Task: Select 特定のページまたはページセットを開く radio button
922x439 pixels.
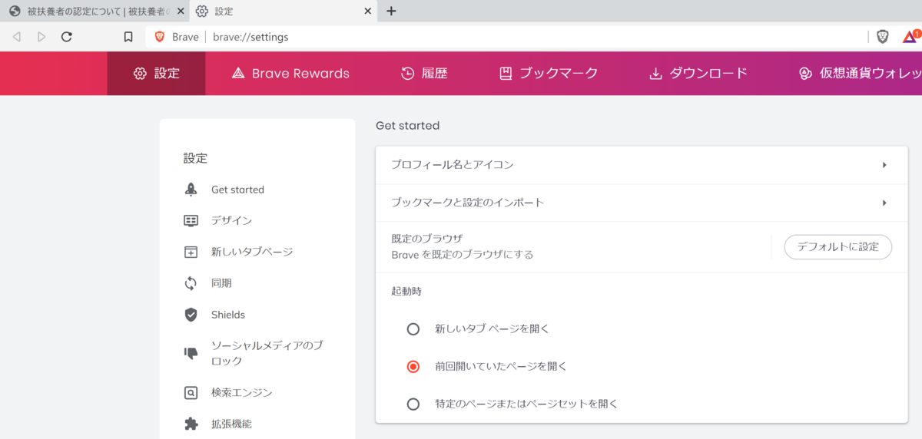Action: click(x=413, y=404)
